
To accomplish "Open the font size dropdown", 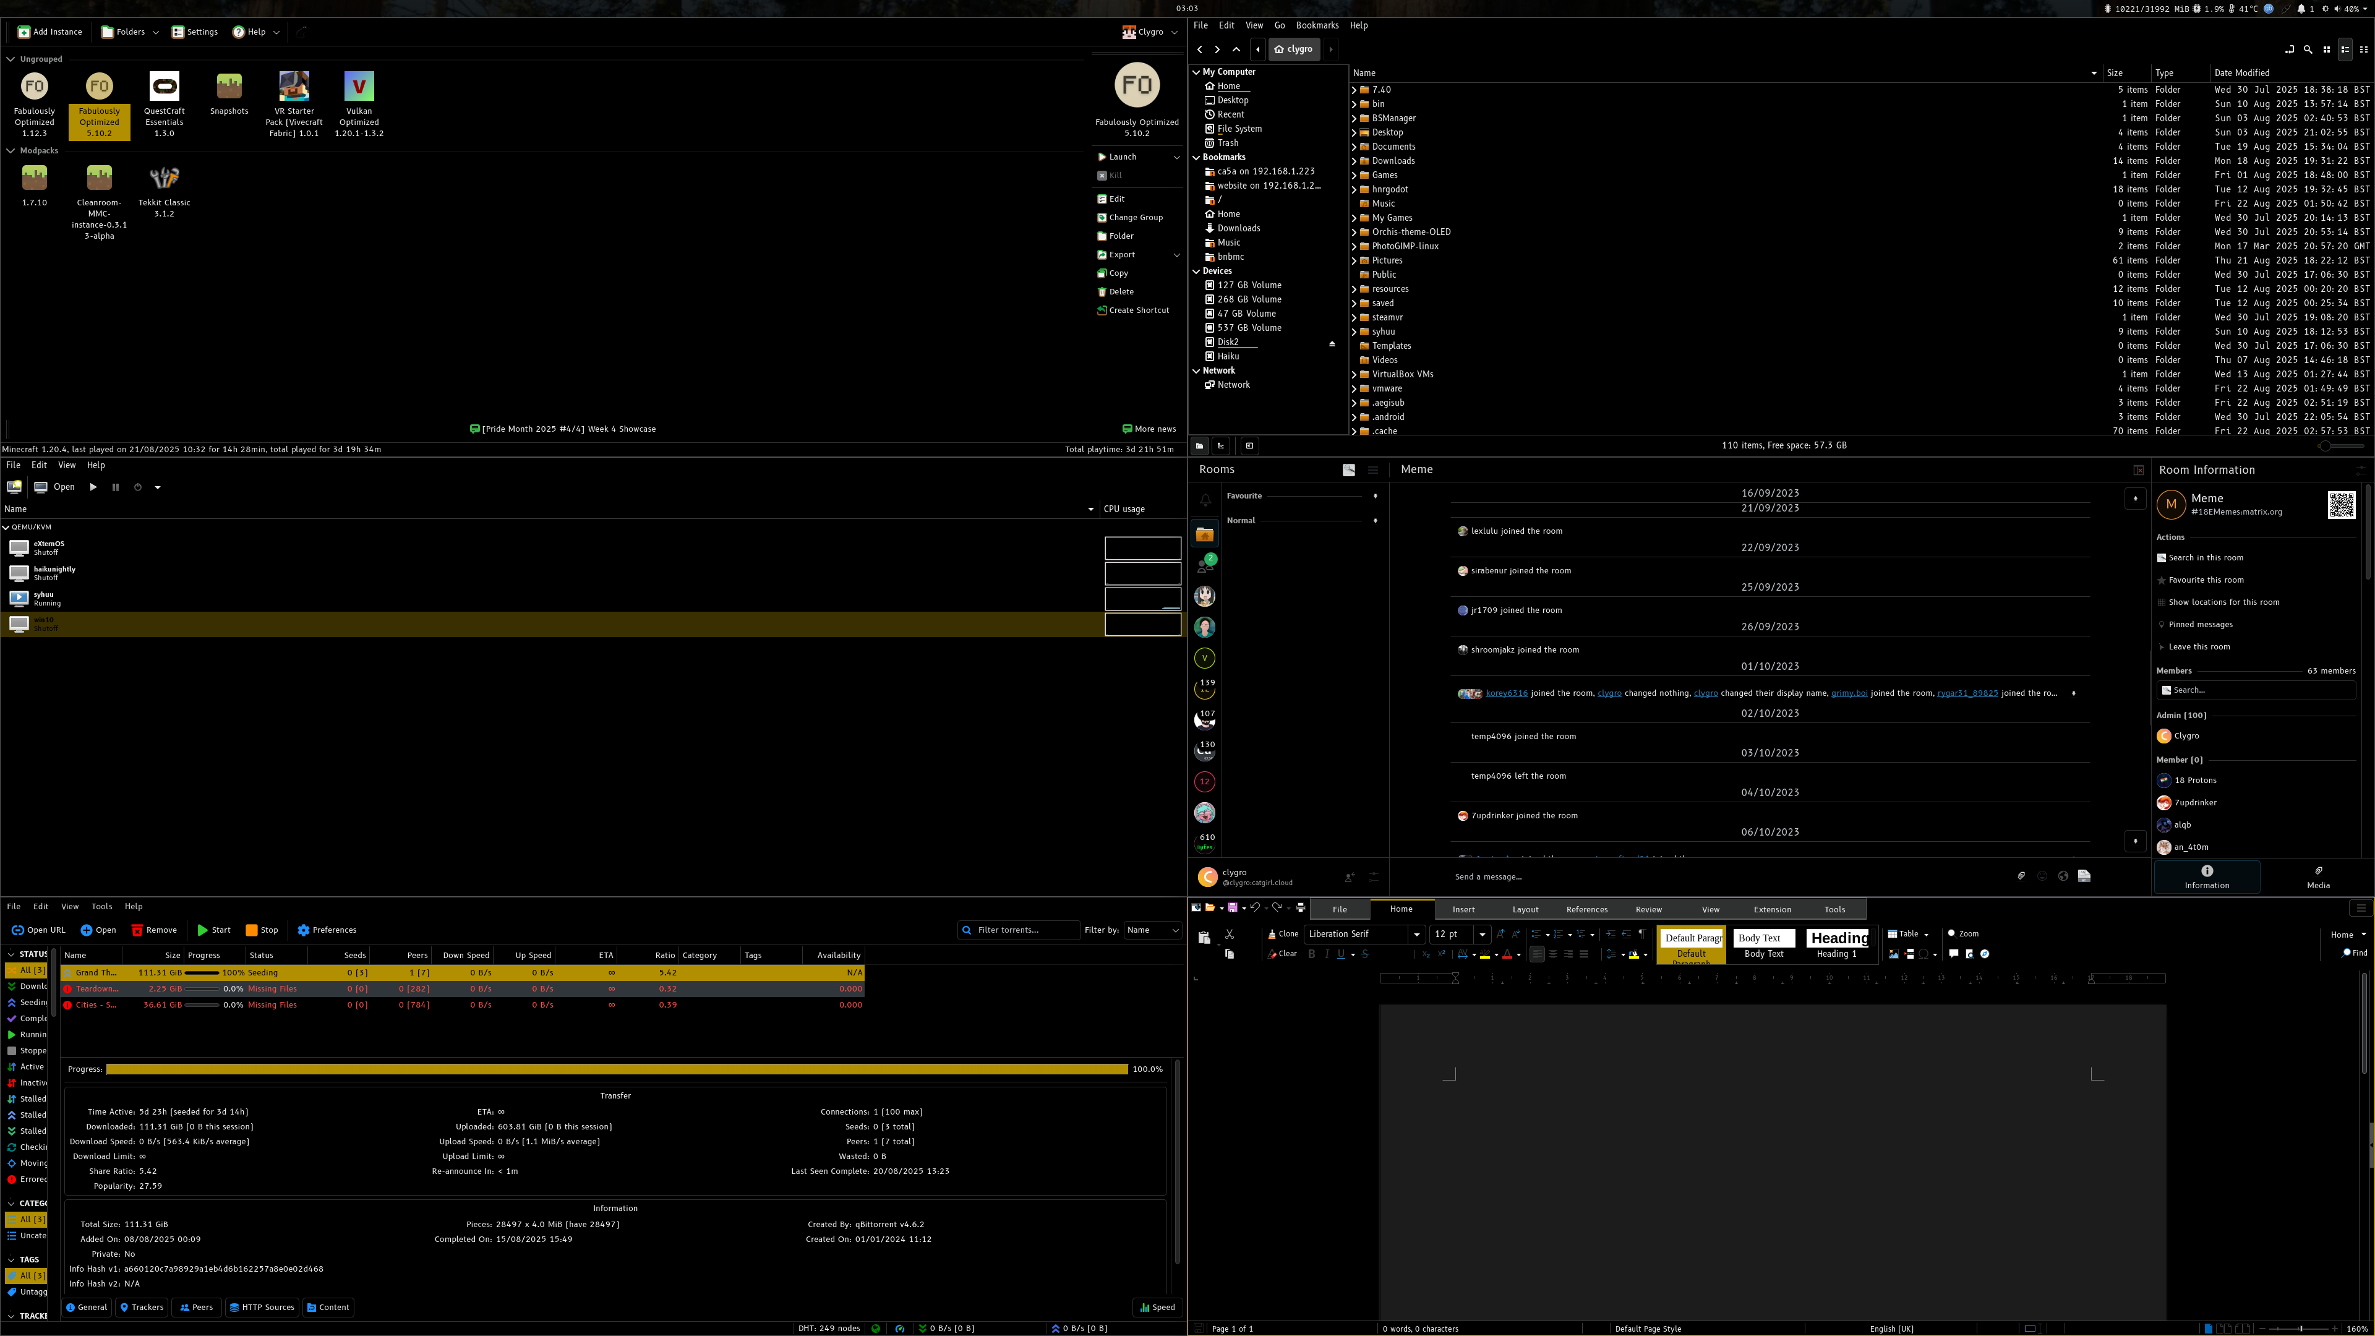I will [1483, 934].
